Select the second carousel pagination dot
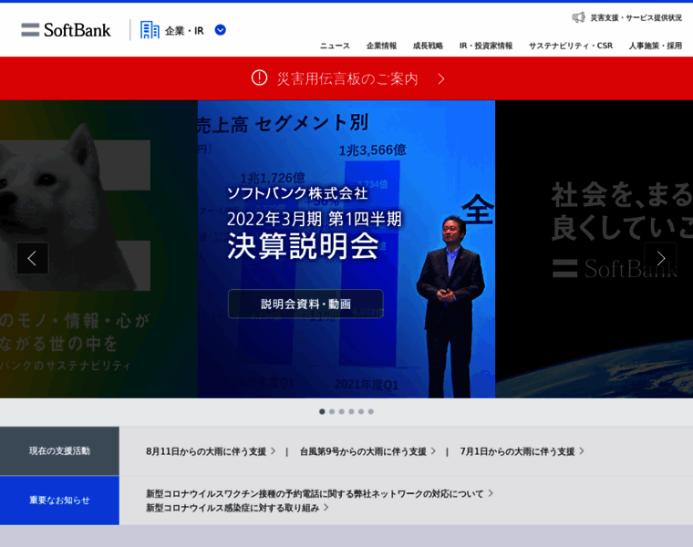The image size is (693, 547). click(332, 412)
